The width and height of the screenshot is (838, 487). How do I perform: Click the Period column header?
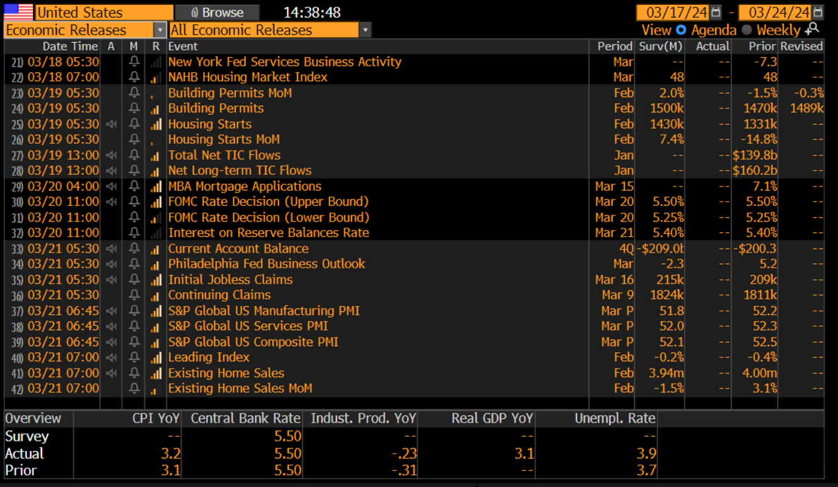(x=615, y=46)
